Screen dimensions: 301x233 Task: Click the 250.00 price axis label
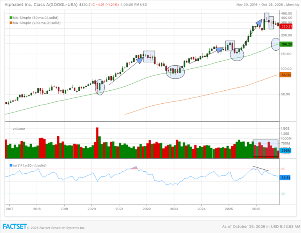(x=286, y=35)
